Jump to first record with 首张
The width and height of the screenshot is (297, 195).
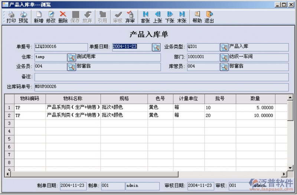(x=146, y=17)
